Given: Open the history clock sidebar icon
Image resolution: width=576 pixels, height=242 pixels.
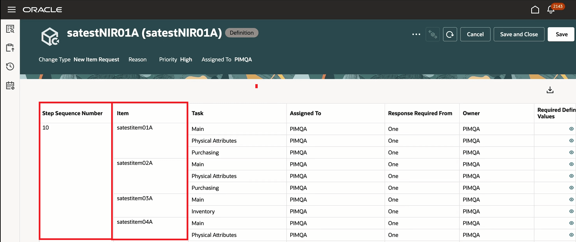Looking at the screenshot, I should click(10, 66).
